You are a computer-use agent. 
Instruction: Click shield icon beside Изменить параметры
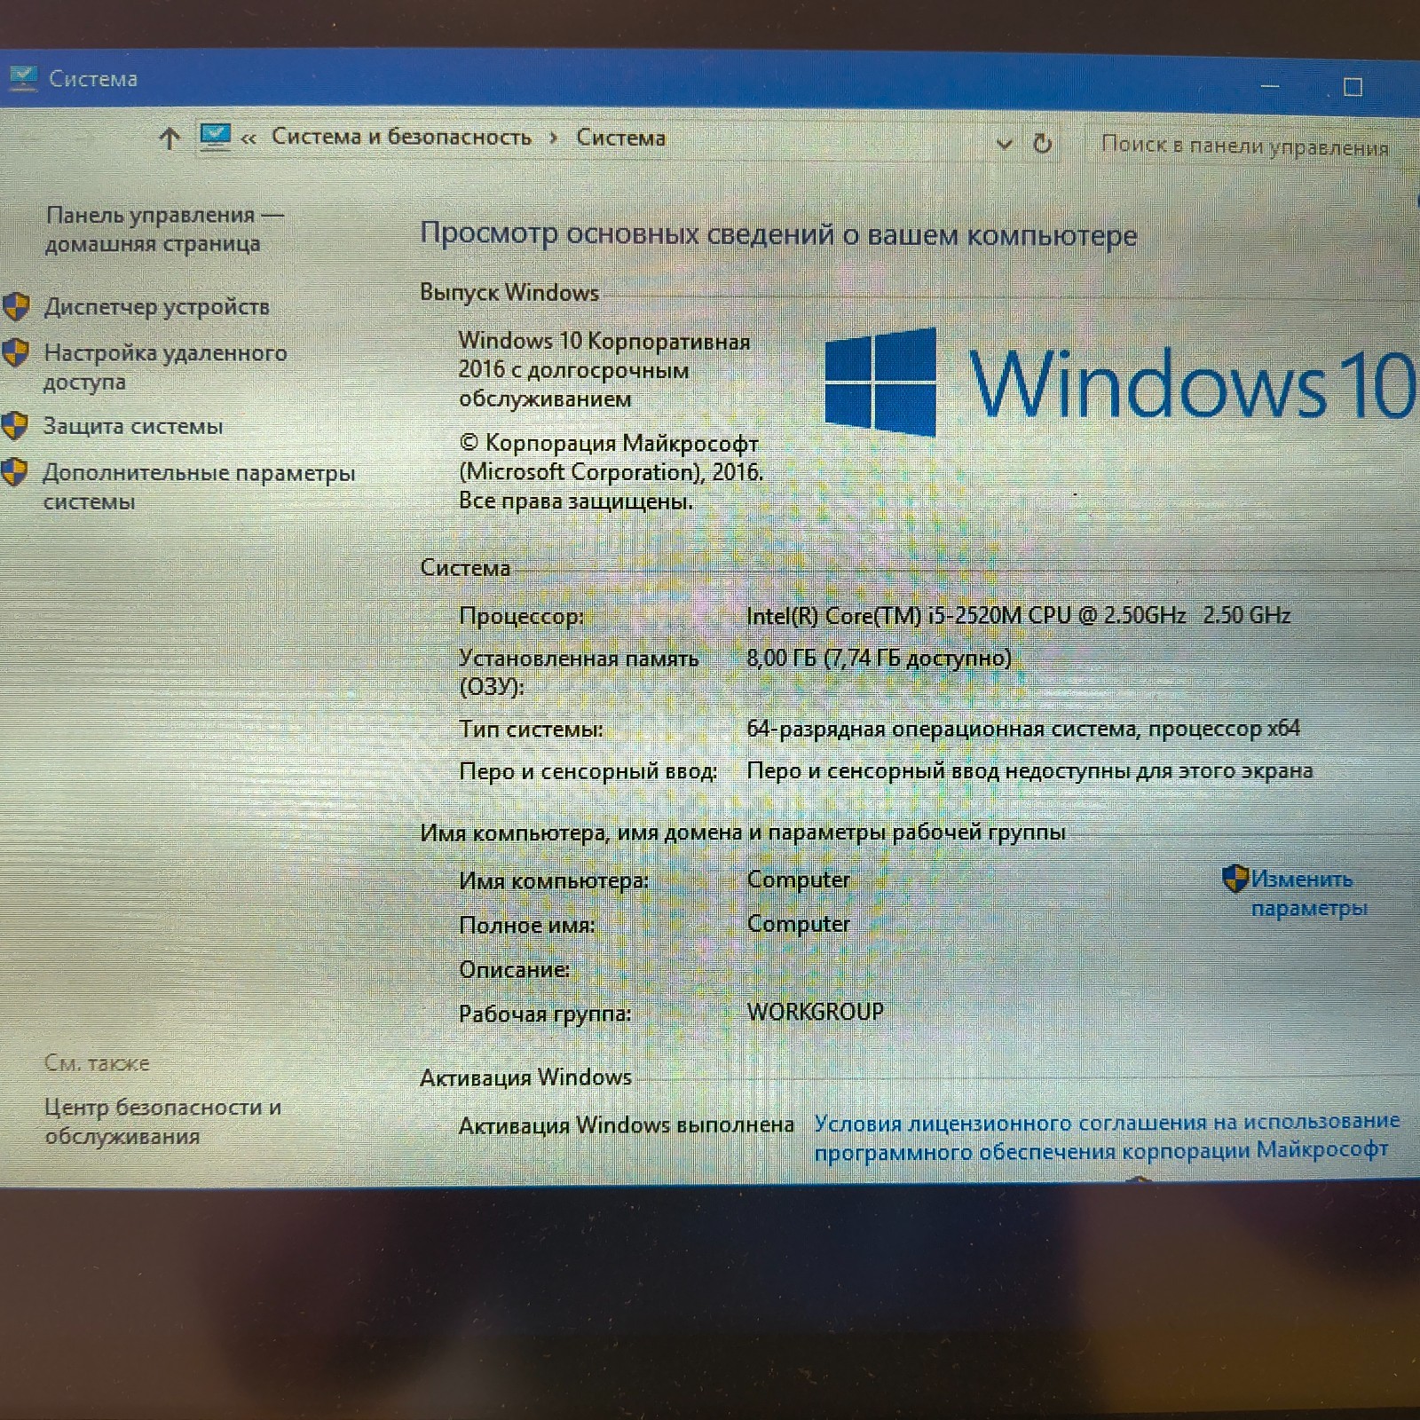tap(1235, 879)
